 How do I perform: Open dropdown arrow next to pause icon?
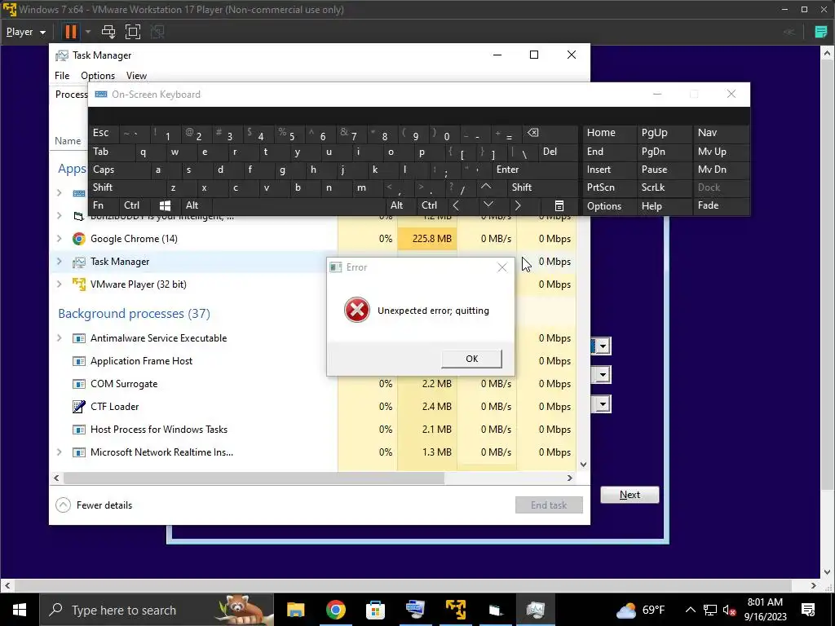pos(88,32)
